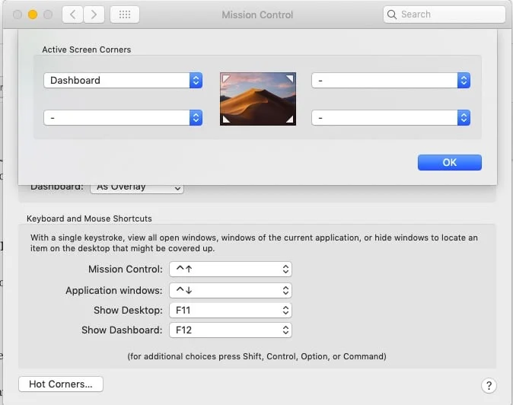Click the Mission Control window title
This screenshot has width=513, height=405.
click(257, 14)
